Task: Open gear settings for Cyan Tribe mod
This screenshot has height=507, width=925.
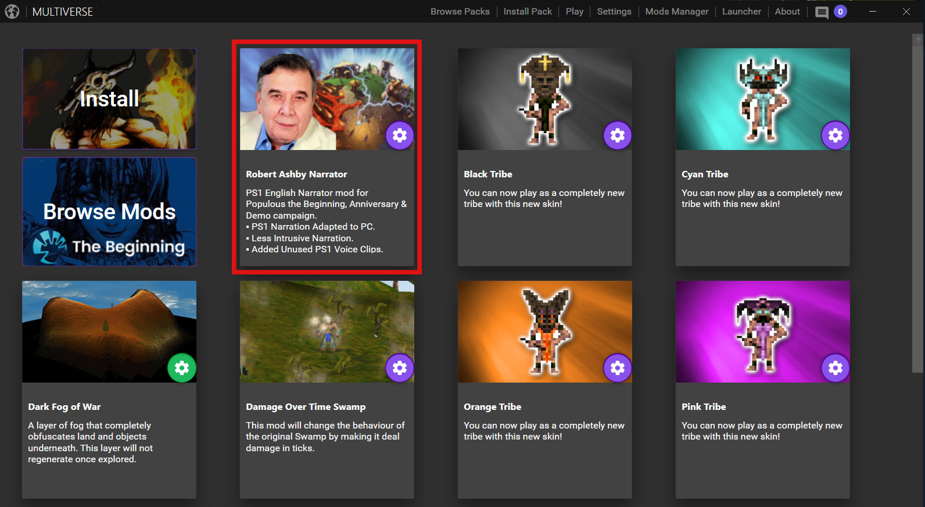Action: pos(836,135)
